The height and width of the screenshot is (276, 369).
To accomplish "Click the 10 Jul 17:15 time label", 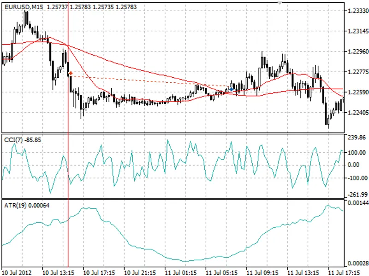I will (x=99, y=273).
